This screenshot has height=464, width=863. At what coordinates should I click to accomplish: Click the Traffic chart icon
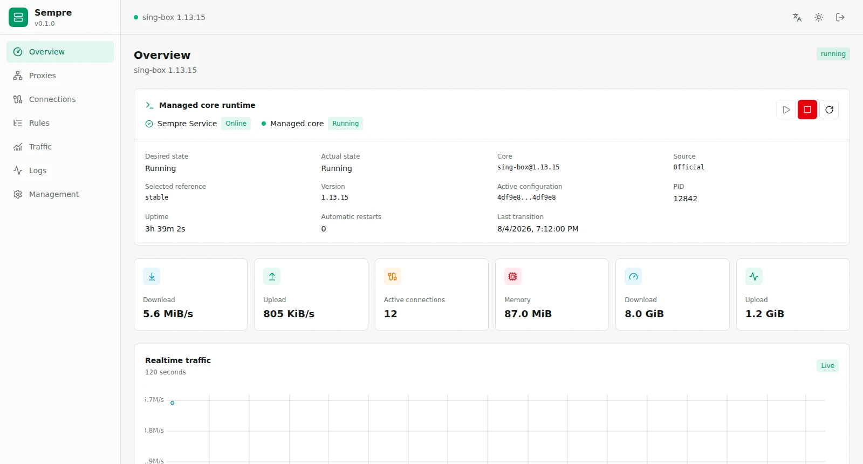[x=18, y=147]
